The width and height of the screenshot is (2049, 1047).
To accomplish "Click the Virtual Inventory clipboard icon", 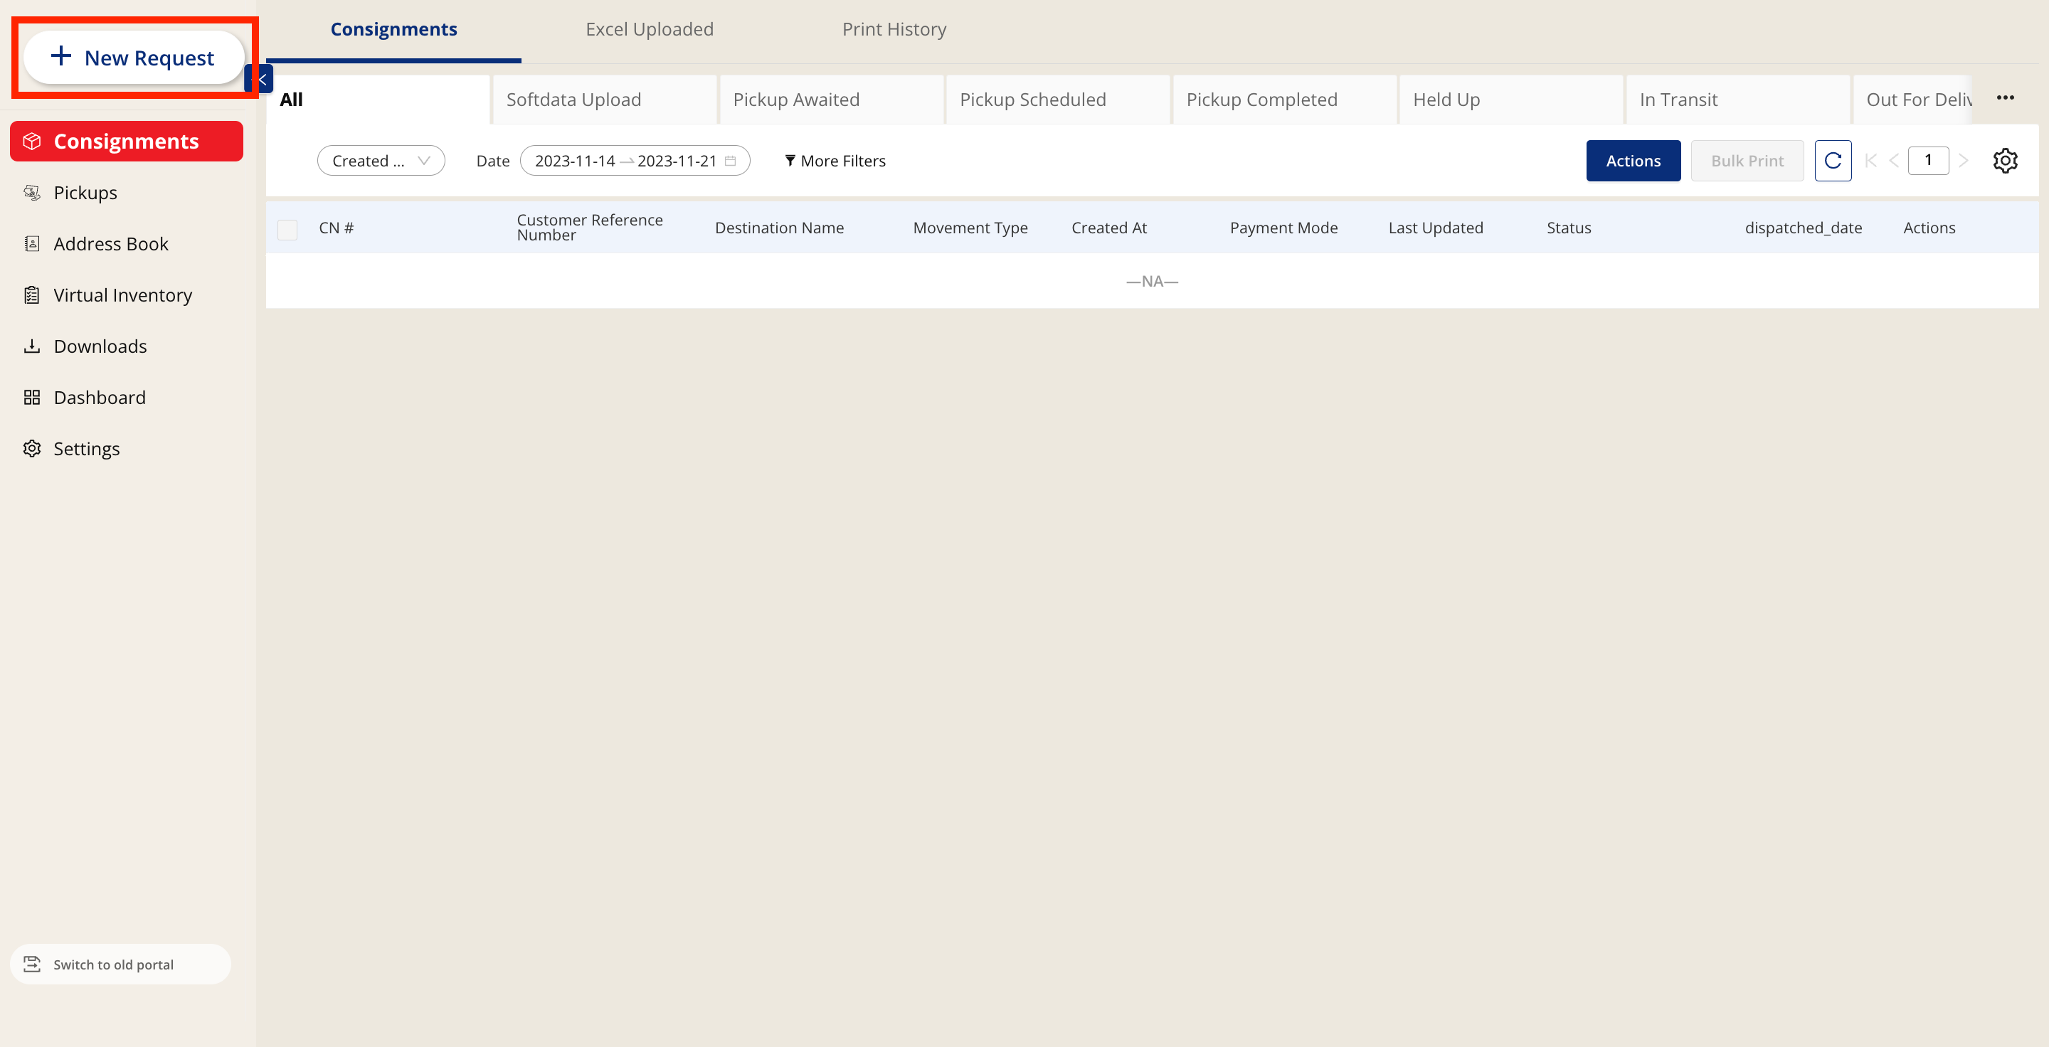I will 32,295.
